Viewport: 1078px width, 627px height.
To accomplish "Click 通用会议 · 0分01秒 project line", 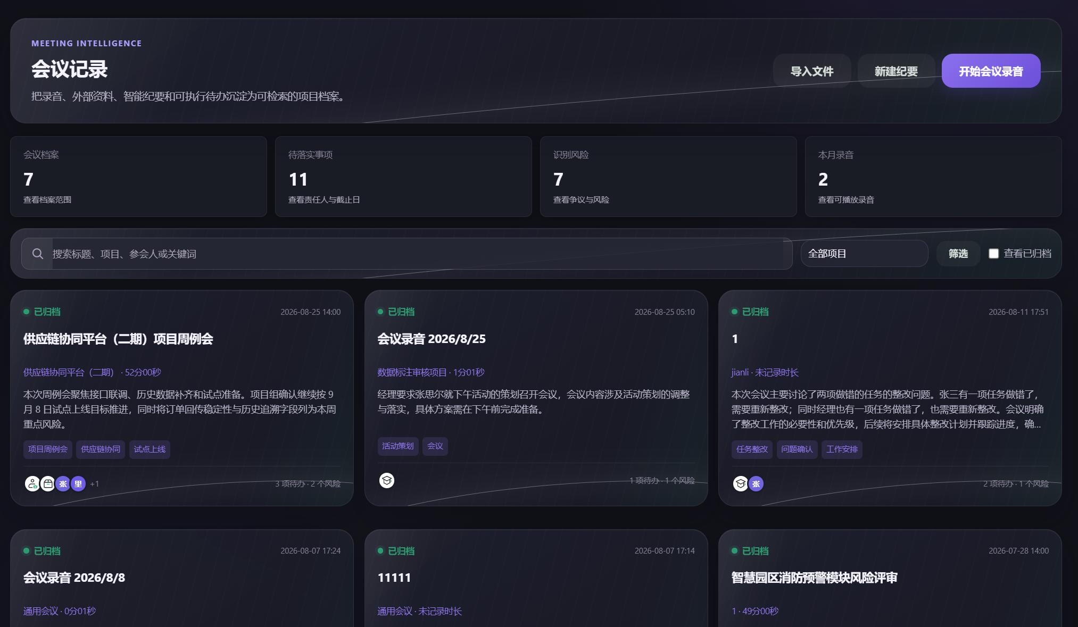I will (x=60, y=611).
